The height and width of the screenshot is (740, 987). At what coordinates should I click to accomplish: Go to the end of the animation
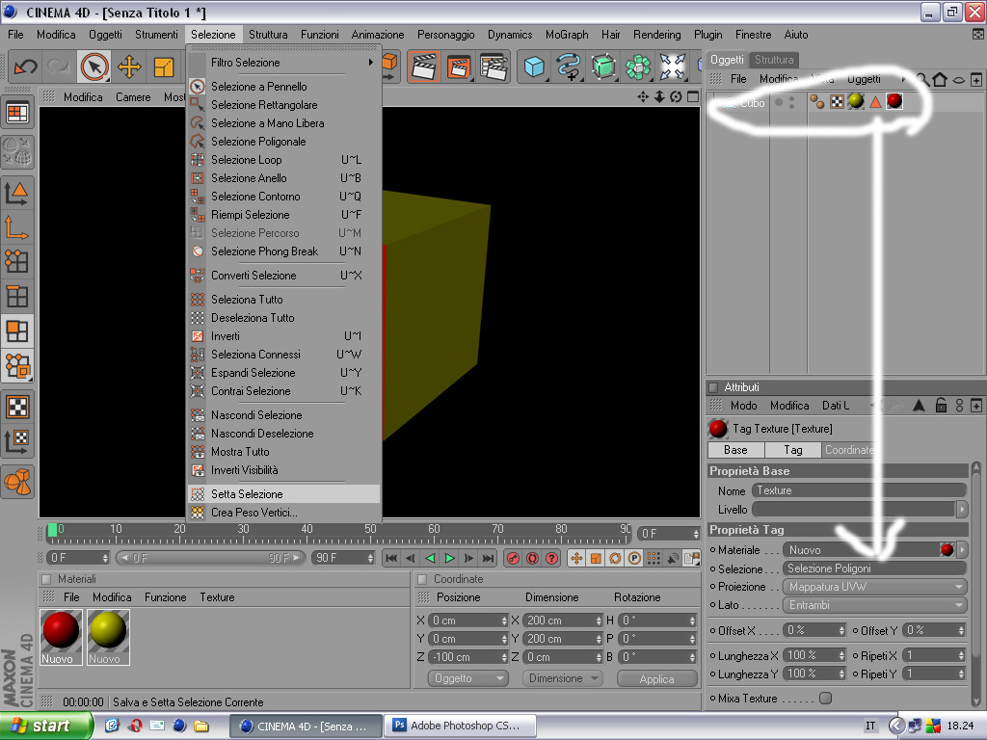coord(489,558)
